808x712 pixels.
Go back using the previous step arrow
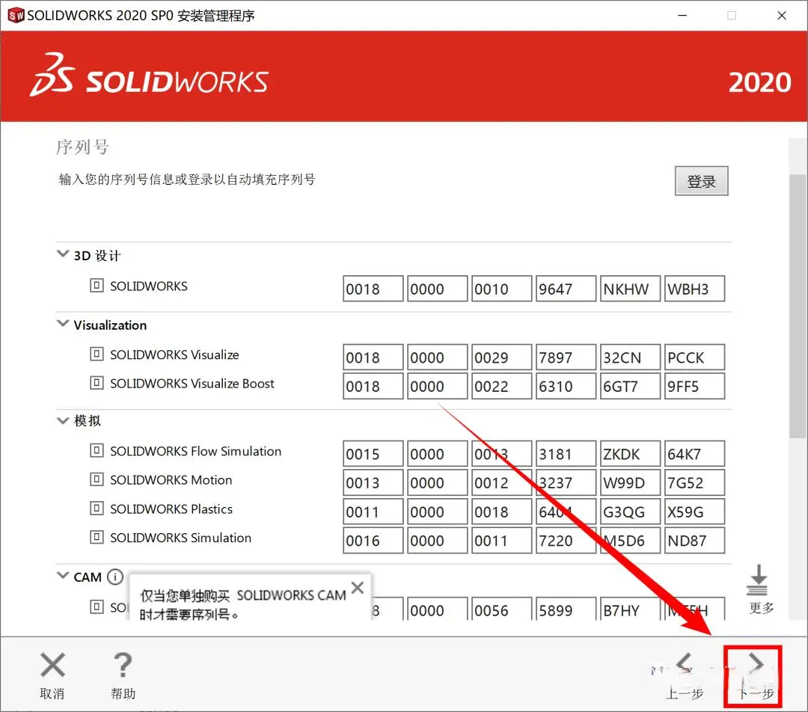pos(685,663)
